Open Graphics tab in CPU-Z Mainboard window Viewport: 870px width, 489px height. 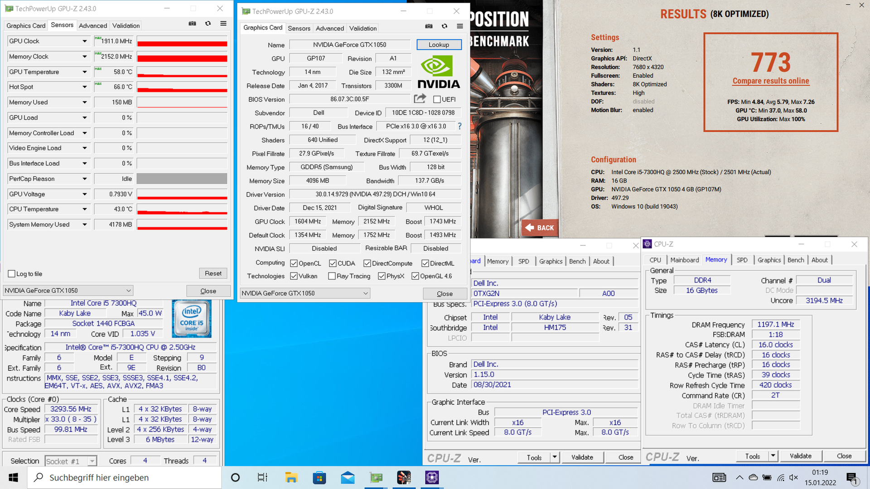(551, 261)
